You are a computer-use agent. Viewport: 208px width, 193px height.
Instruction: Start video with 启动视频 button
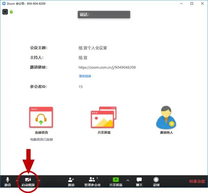pos(28,181)
